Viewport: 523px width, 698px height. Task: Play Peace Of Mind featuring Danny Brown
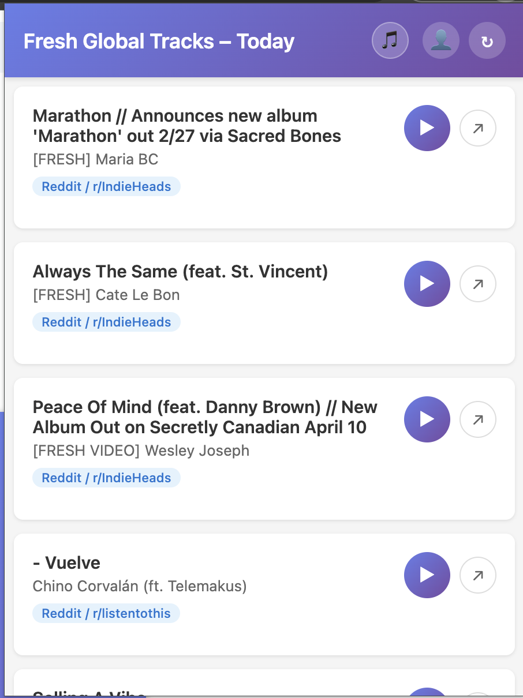click(x=427, y=419)
